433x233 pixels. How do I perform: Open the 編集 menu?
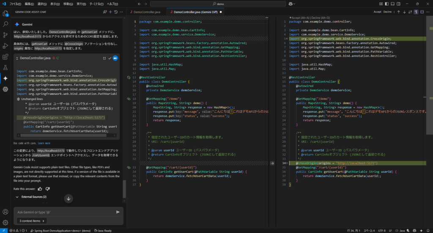point(29,4)
